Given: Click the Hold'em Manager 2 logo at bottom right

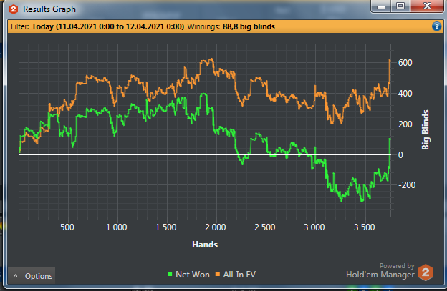Looking at the screenshot, I should pos(426,272).
